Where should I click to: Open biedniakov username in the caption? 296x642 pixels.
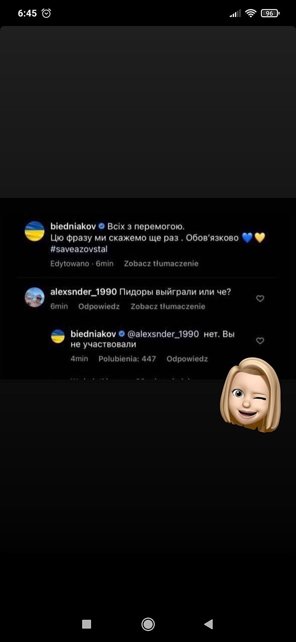(x=73, y=226)
